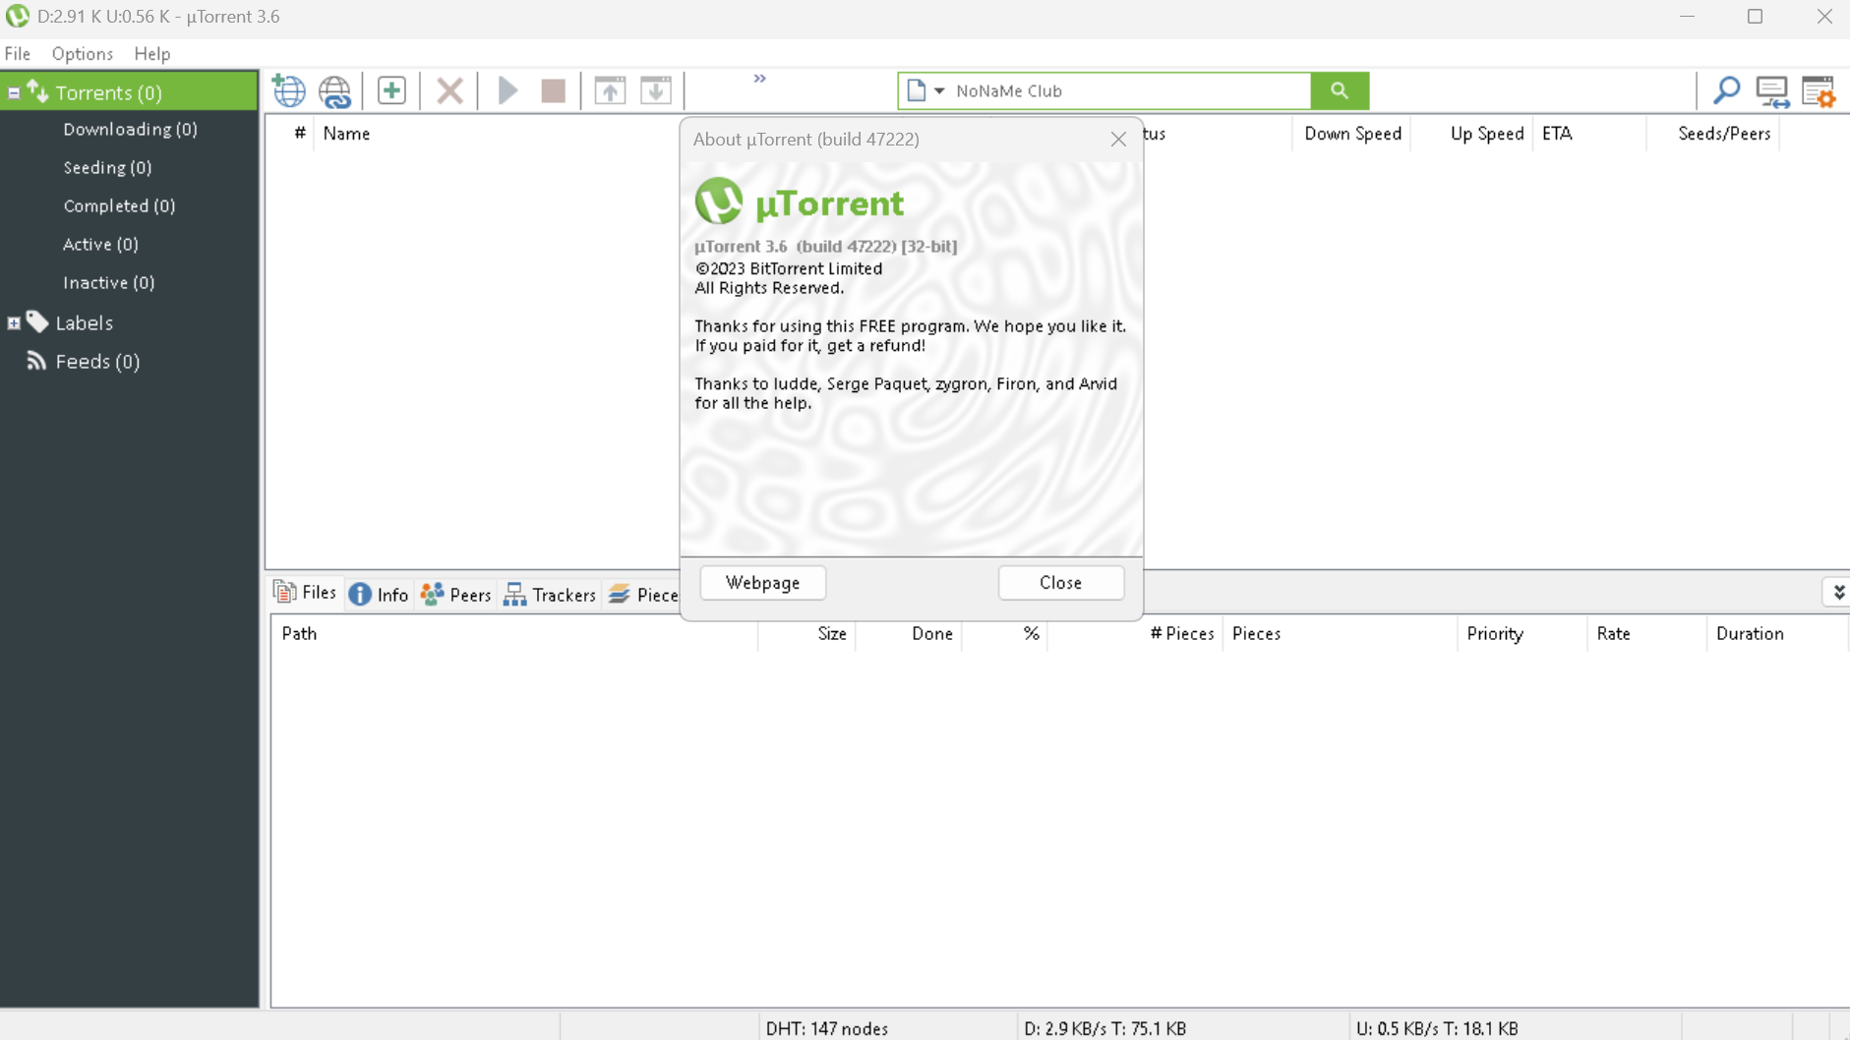This screenshot has height=1040, width=1850.
Task: Click the Remote monitor icon
Action: 1772,90
